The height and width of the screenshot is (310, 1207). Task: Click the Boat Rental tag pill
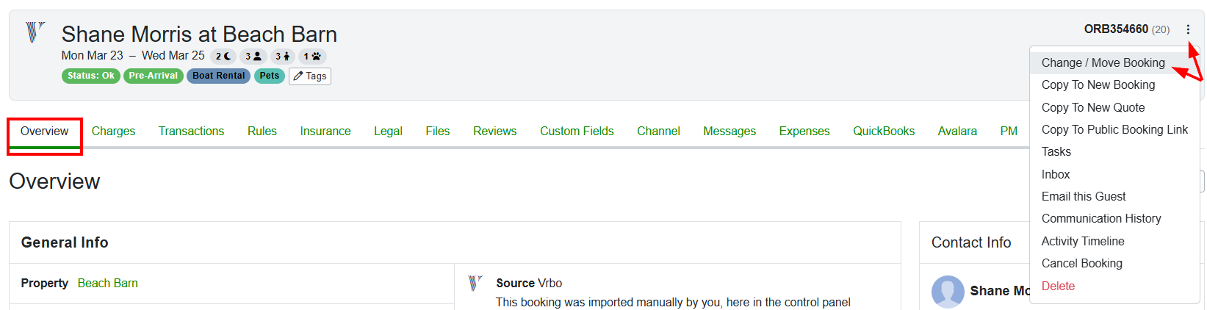tap(218, 76)
